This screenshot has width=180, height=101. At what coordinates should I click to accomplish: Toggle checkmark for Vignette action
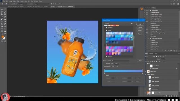pyautogui.click(x=145, y=12)
